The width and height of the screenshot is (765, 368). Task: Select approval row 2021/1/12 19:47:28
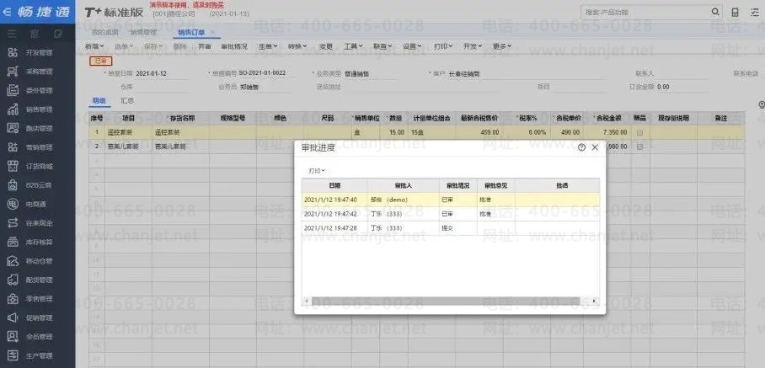click(x=450, y=228)
